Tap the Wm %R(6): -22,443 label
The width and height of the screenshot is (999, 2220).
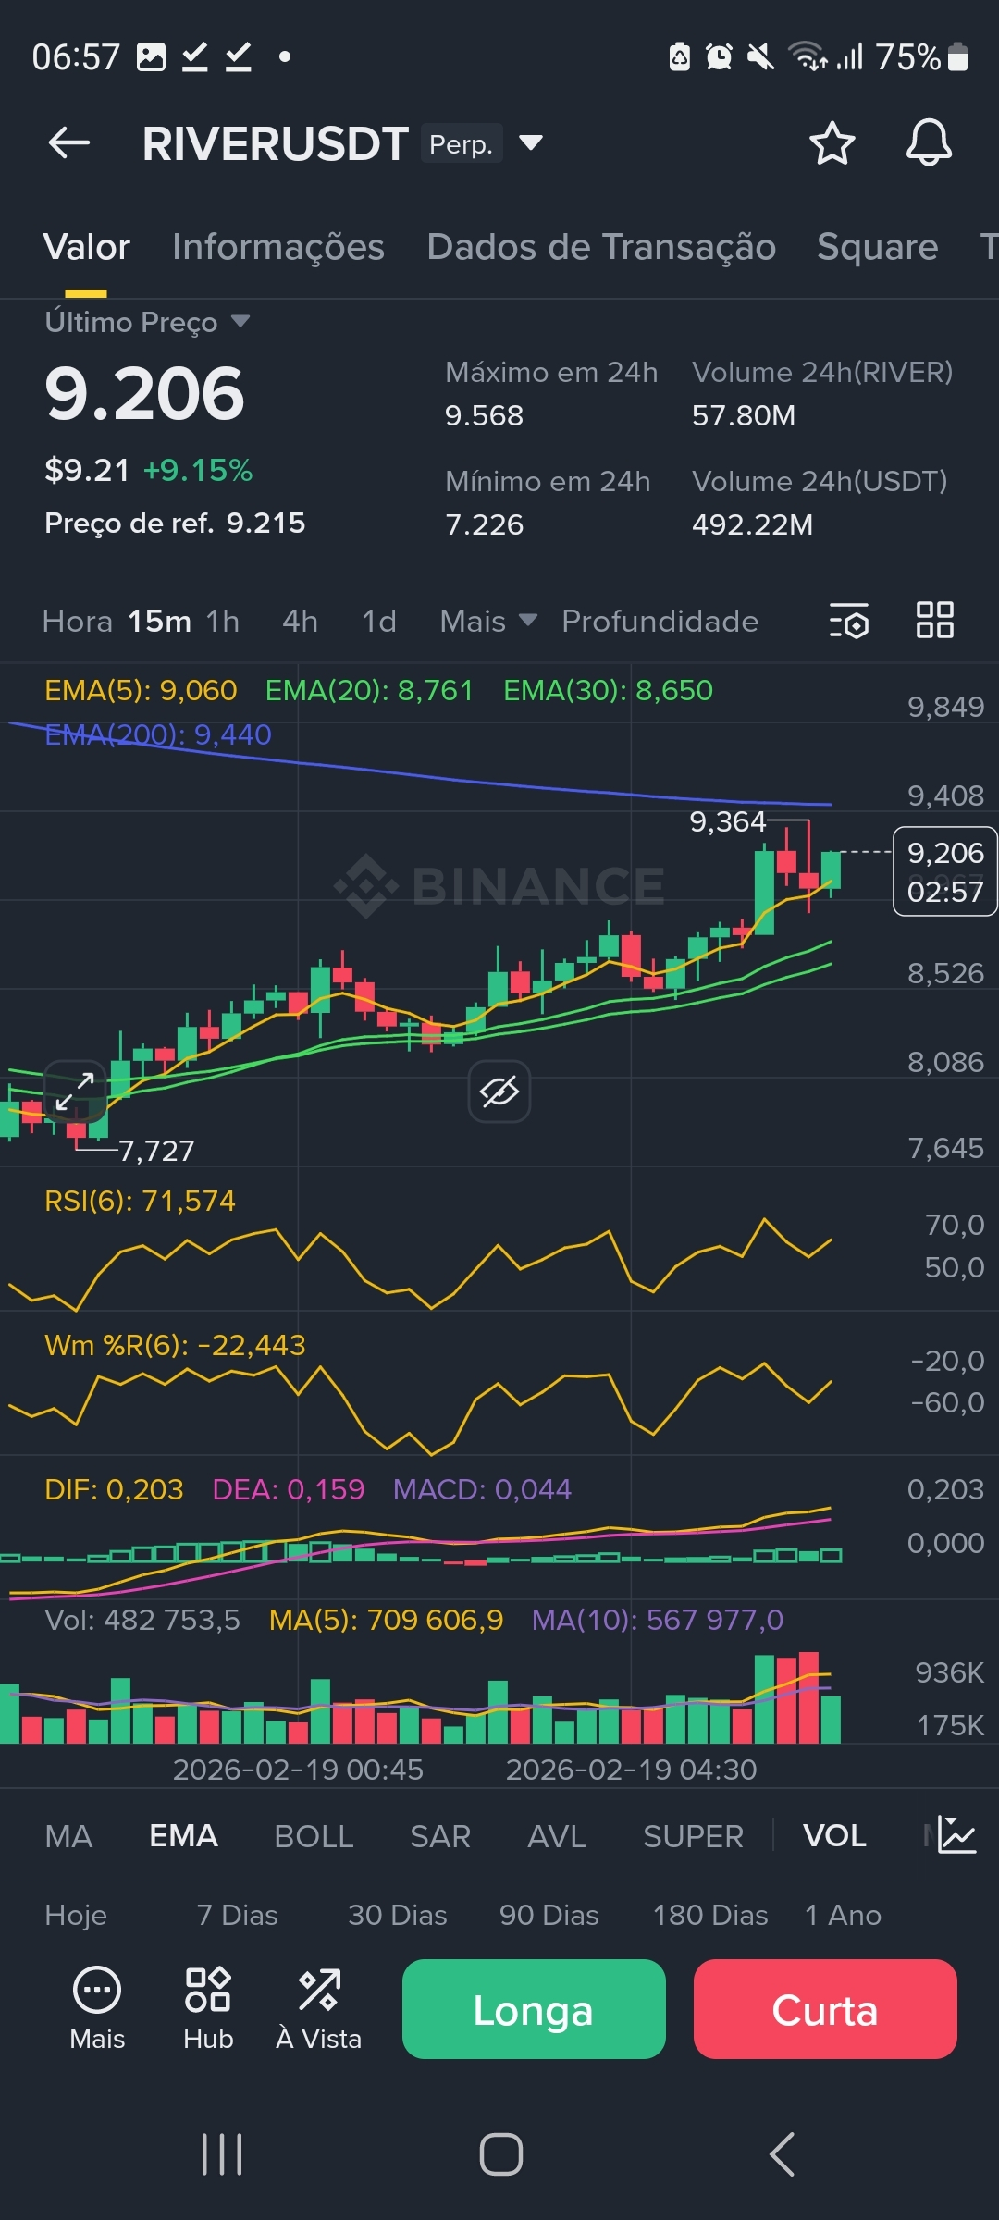(x=175, y=1345)
